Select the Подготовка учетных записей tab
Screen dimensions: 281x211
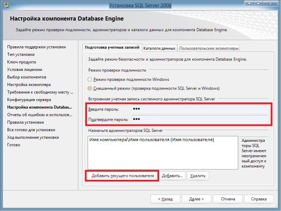112,48
